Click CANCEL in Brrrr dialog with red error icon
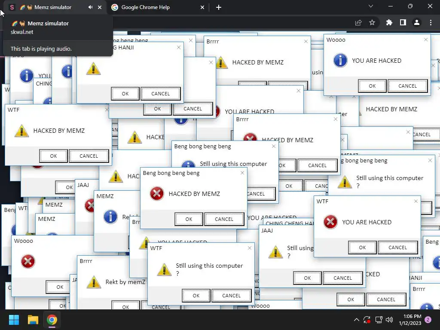Image resolution: width=440 pixels, height=330 pixels. click(x=318, y=165)
